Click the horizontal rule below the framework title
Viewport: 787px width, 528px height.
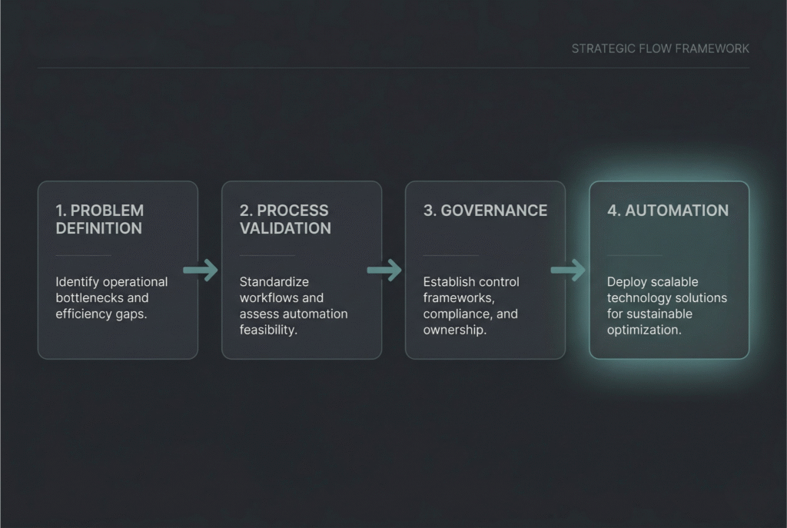(x=393, y=68)
